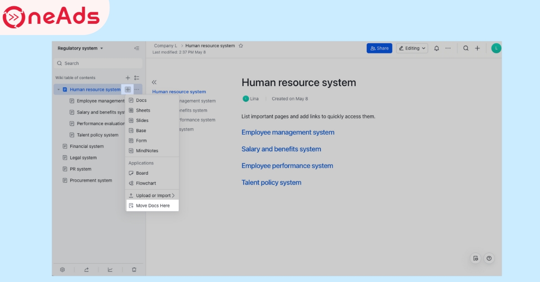Image resolution: width=540 pixels, height=282 pixels.
Task: Select Flowchart under Applications
Action: click(x=152, y=183)
